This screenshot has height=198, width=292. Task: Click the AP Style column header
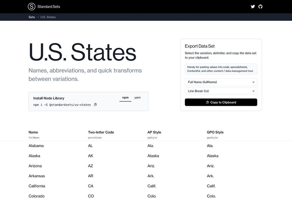(154, 132)
